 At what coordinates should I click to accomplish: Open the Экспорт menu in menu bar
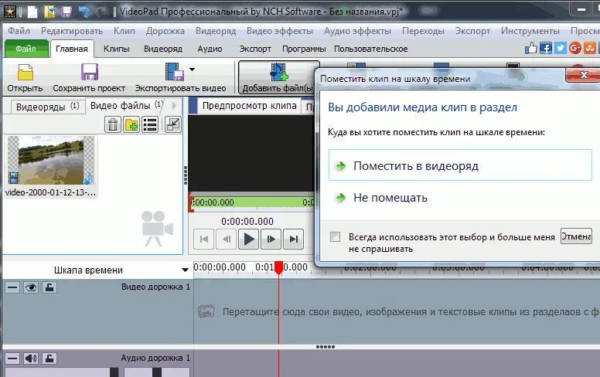(472, 31)
